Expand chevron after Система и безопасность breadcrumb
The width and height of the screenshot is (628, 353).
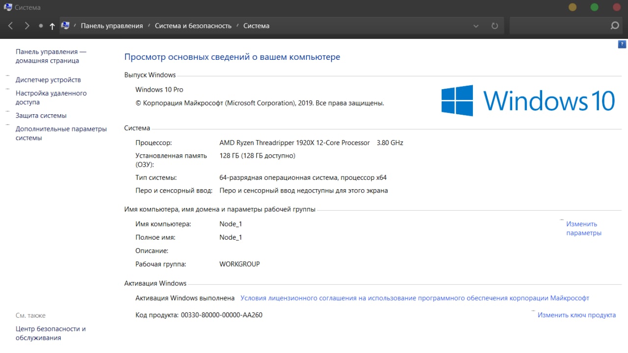pos(237,25)
